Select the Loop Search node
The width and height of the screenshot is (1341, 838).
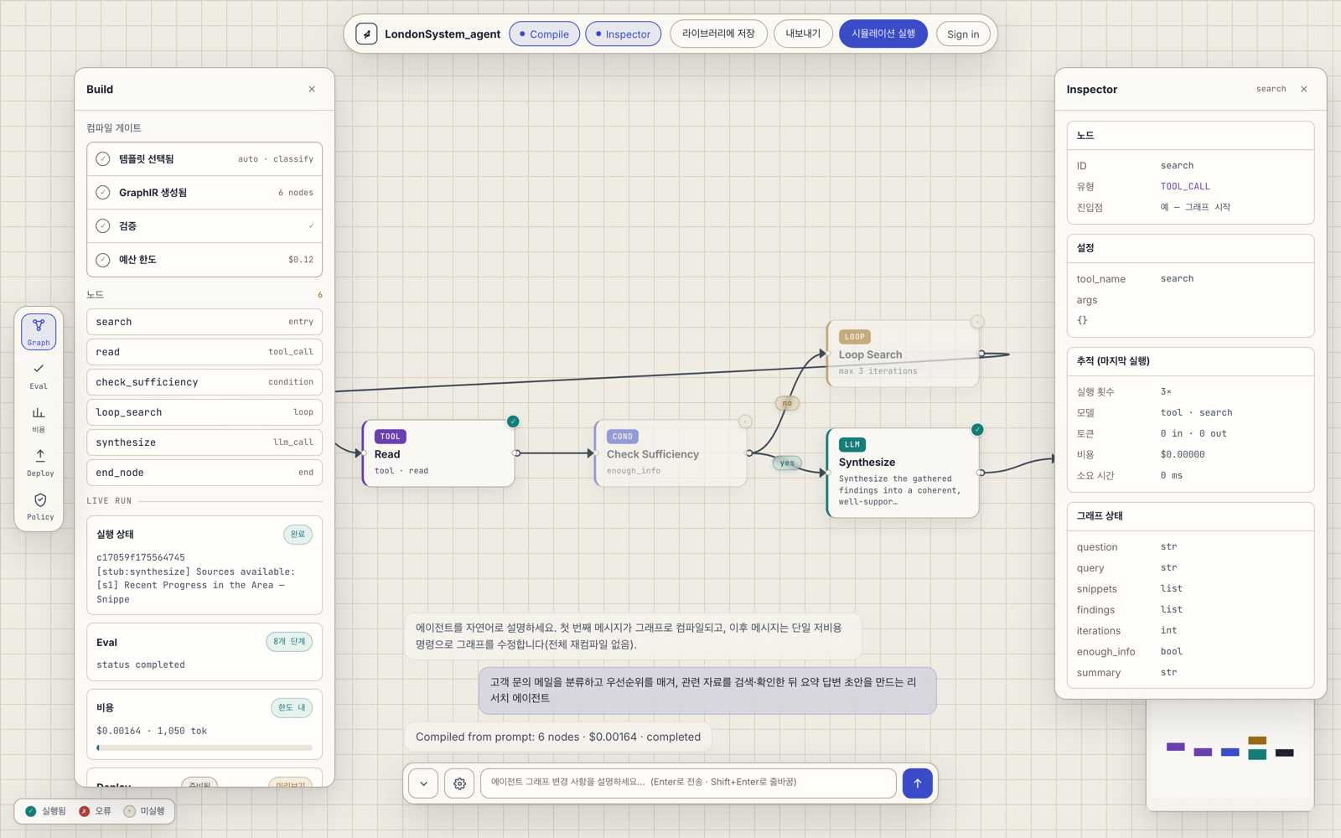coord(903,354)
